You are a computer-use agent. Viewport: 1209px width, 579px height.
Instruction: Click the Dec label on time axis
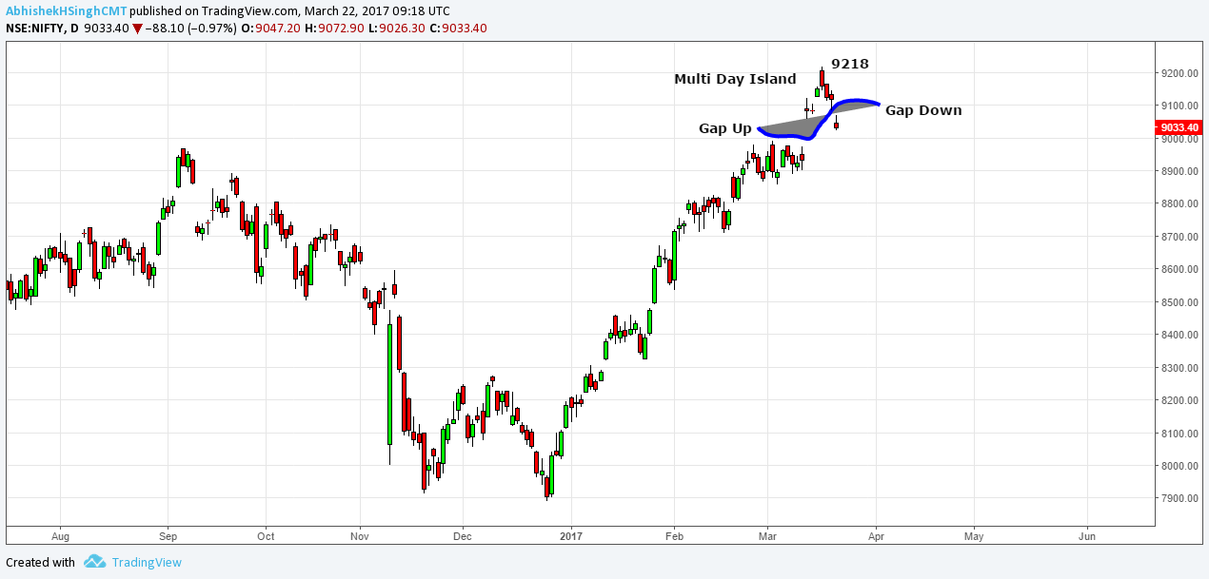(462, 536)
